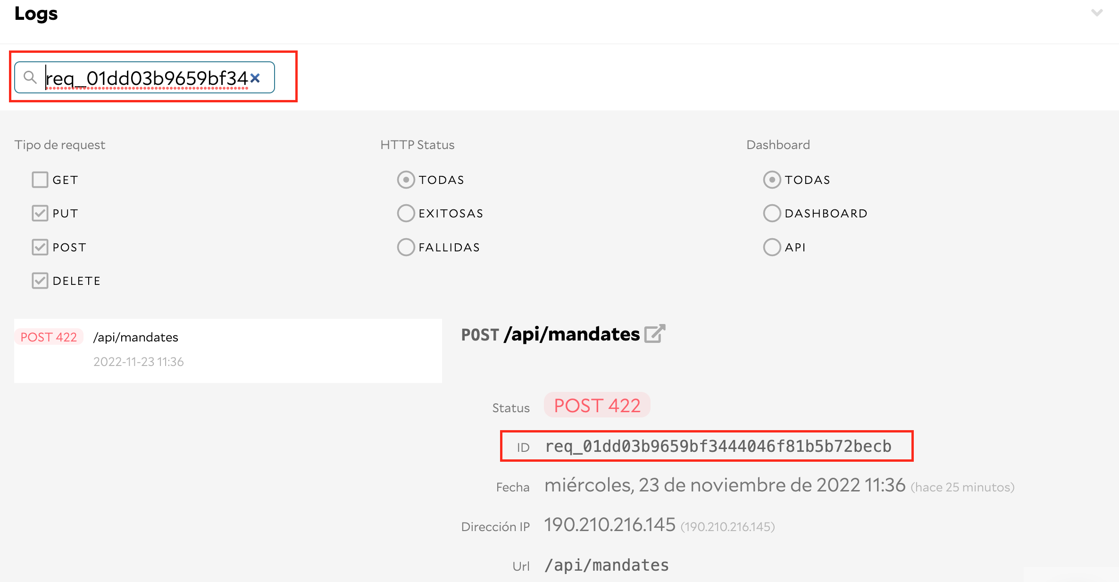
Task: Select TODAS under Dashboard
Action: pos(772,180)
